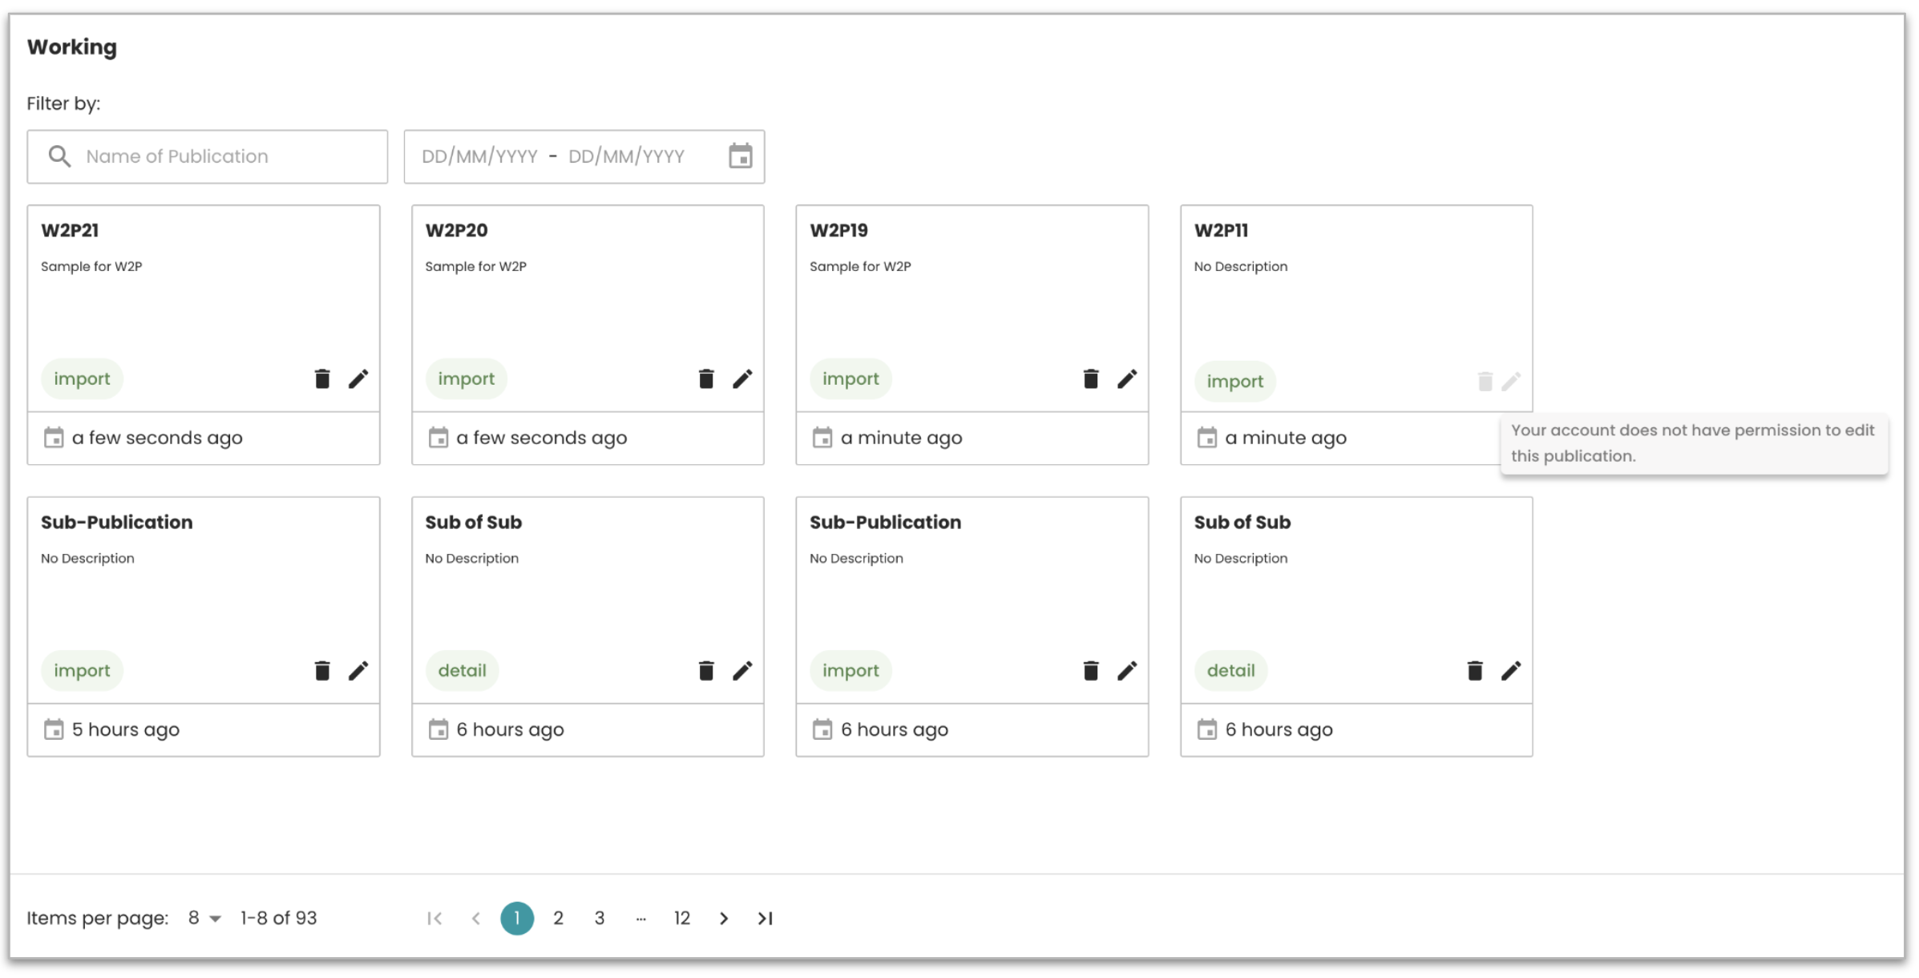This screenshot has height=978, width=1919.
Task: Edit pencil on W2P20 card
Action: pos(742,379)
